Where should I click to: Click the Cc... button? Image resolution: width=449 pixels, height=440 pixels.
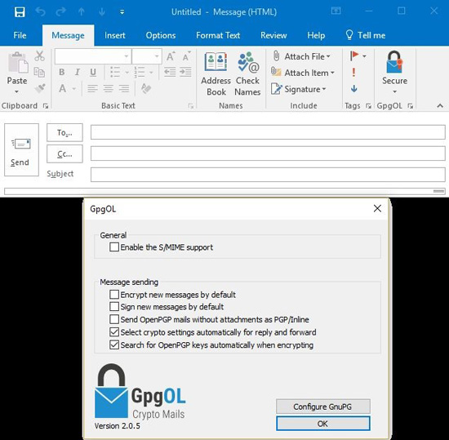click(x=64, y=154)
